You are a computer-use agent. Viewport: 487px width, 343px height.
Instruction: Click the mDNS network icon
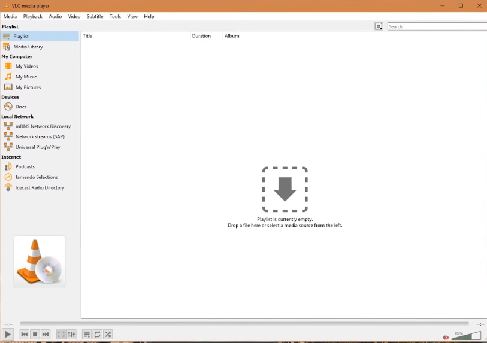[8, 126]
